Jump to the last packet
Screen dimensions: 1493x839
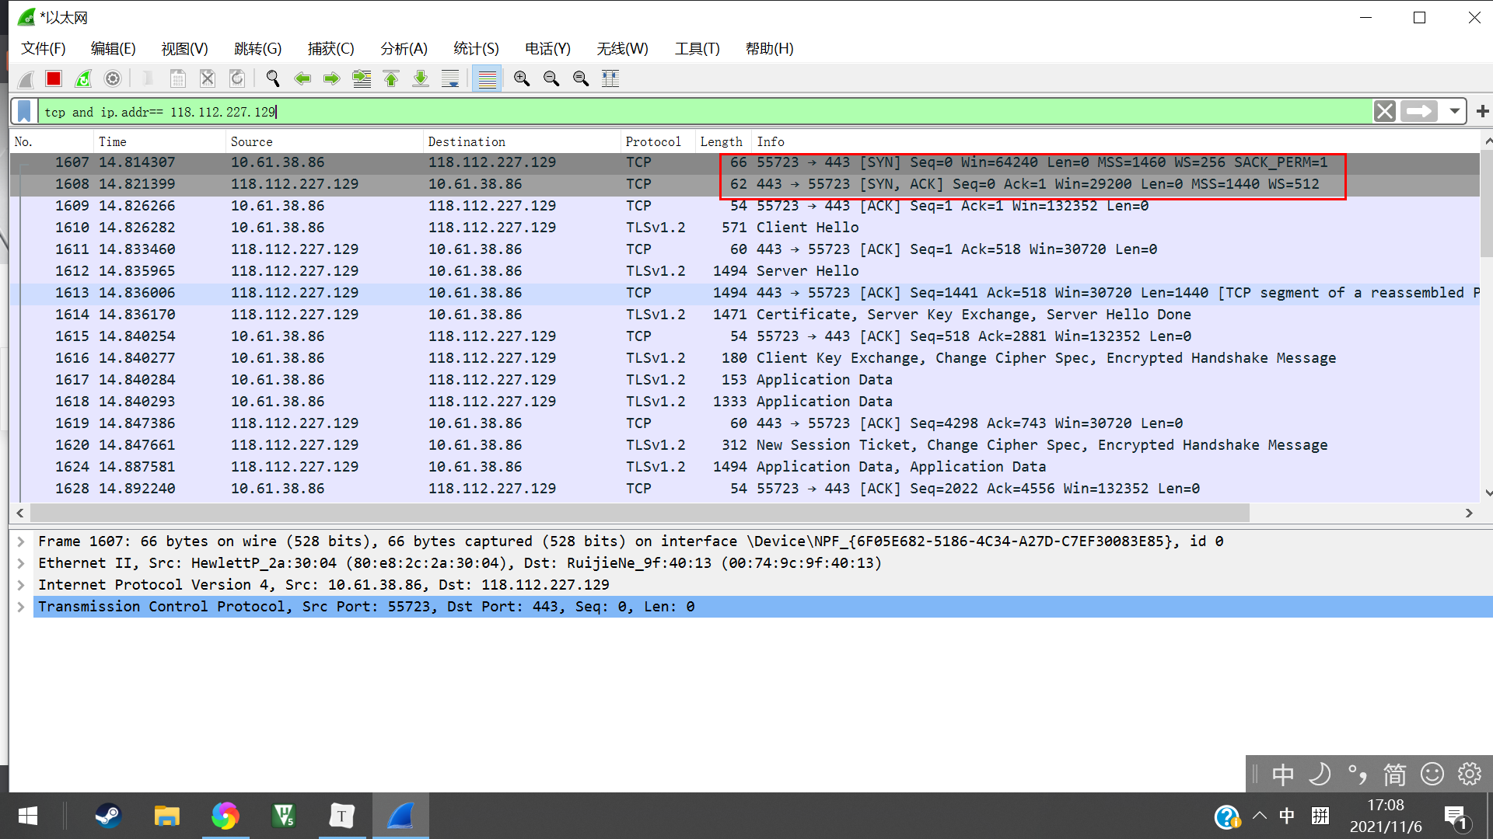click(421, 78)
